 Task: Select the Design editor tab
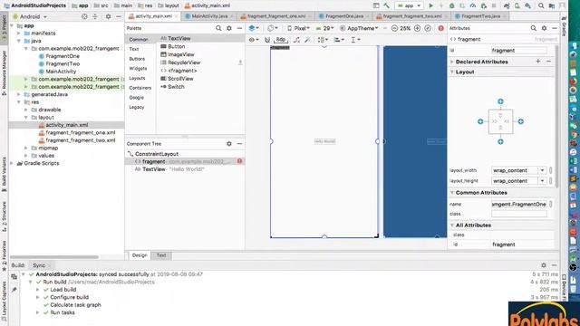140,255
